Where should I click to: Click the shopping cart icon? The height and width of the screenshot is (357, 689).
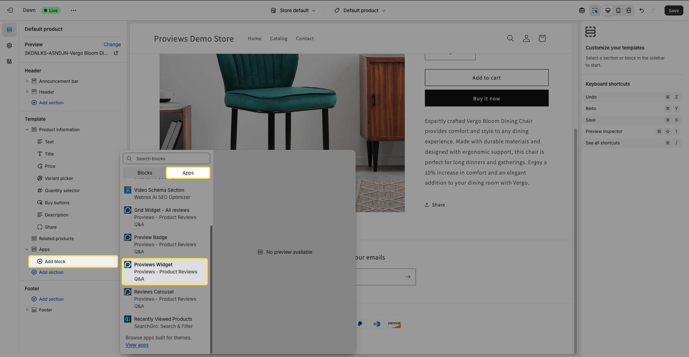[x=542, y=38]
